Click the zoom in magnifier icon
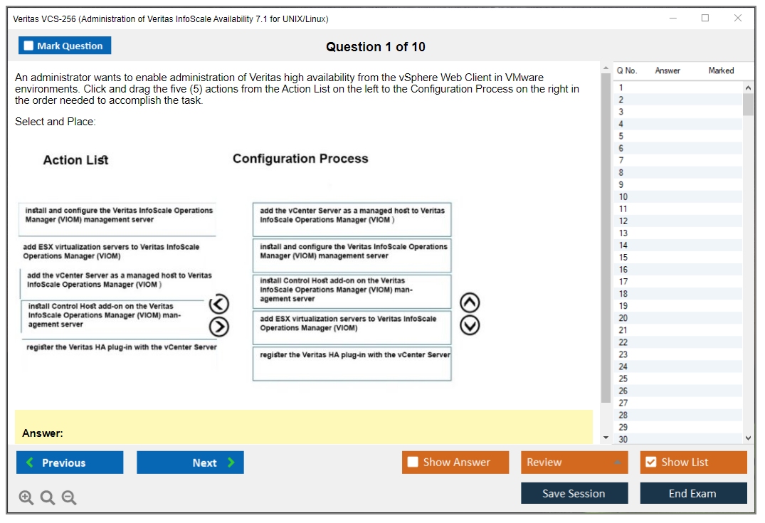This screenshot has height=523, width=765. point(26,497)
